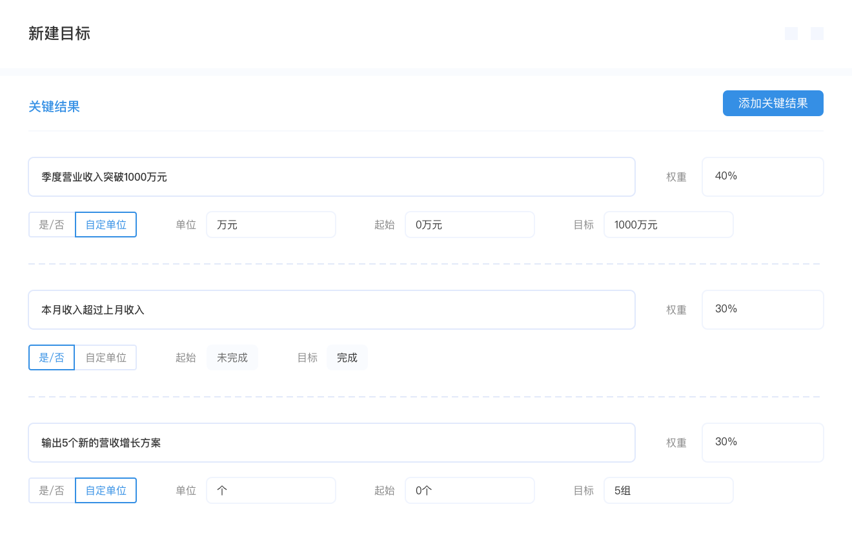The image size is (852, 542).
Task: Click the 添加关键结果 button
Action: (x=773, y=103)
